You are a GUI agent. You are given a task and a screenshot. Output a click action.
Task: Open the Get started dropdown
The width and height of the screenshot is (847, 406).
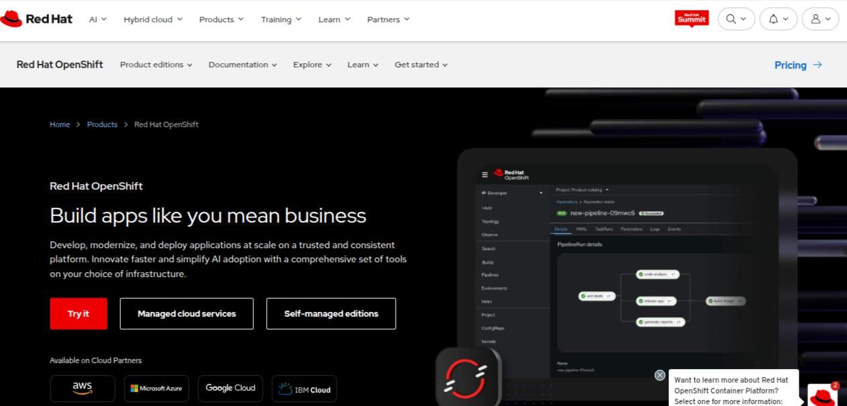click(x=421, y=65)
